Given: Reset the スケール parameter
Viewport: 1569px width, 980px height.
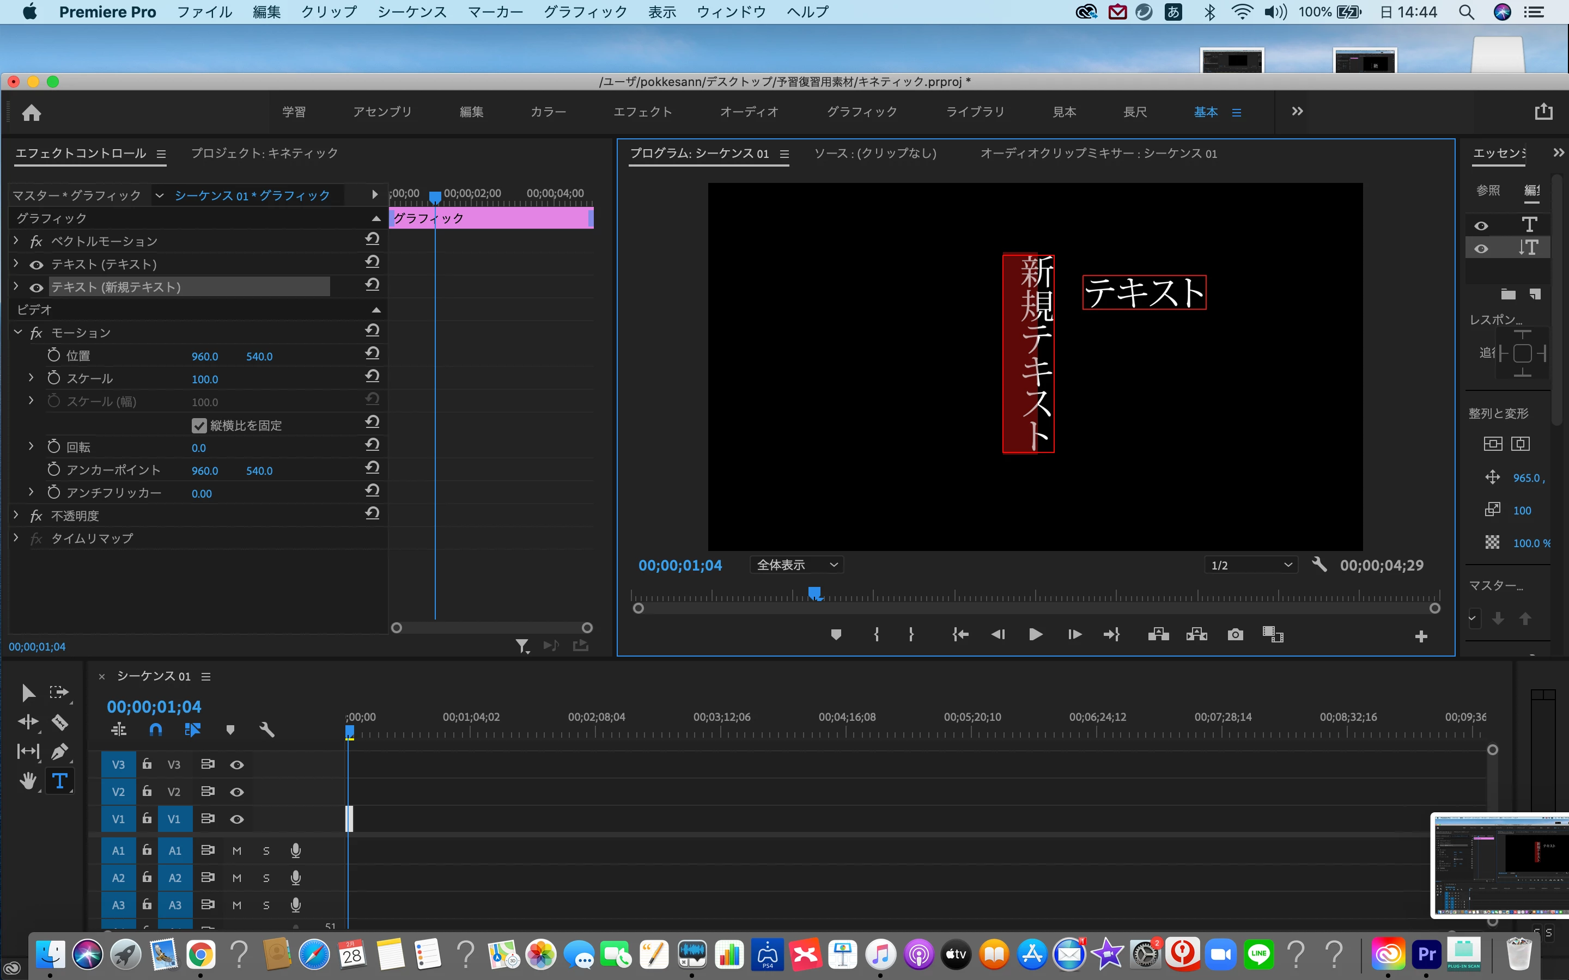Looking at the screenshot, I should click(372, 377).
